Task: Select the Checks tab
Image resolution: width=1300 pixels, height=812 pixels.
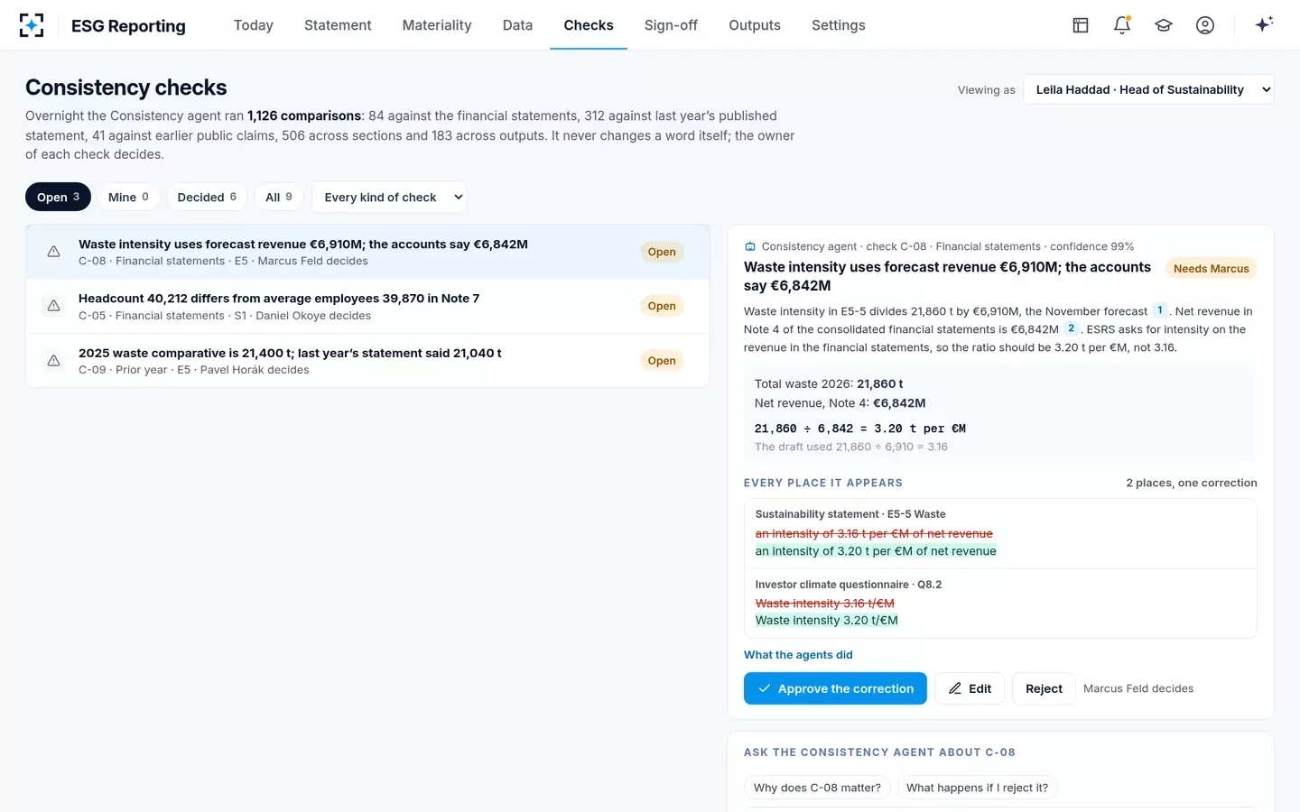Action: pos(589,25)
